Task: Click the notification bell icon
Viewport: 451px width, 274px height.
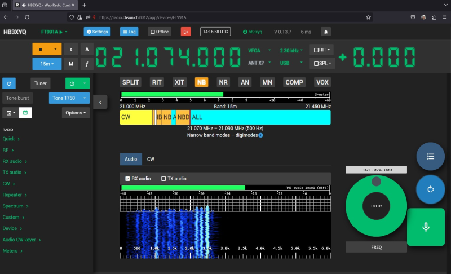Action: click(x=326, y=32)
